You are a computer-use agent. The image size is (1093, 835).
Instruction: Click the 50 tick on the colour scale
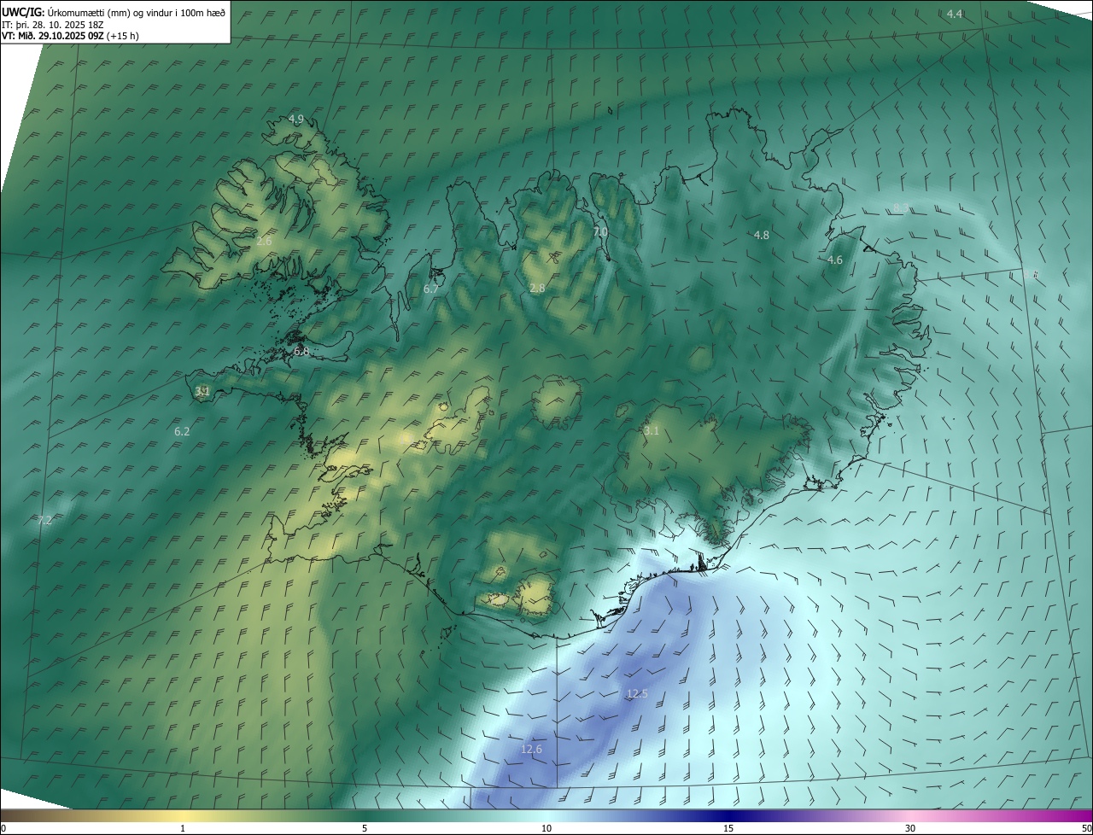(x=1086, y=829)
